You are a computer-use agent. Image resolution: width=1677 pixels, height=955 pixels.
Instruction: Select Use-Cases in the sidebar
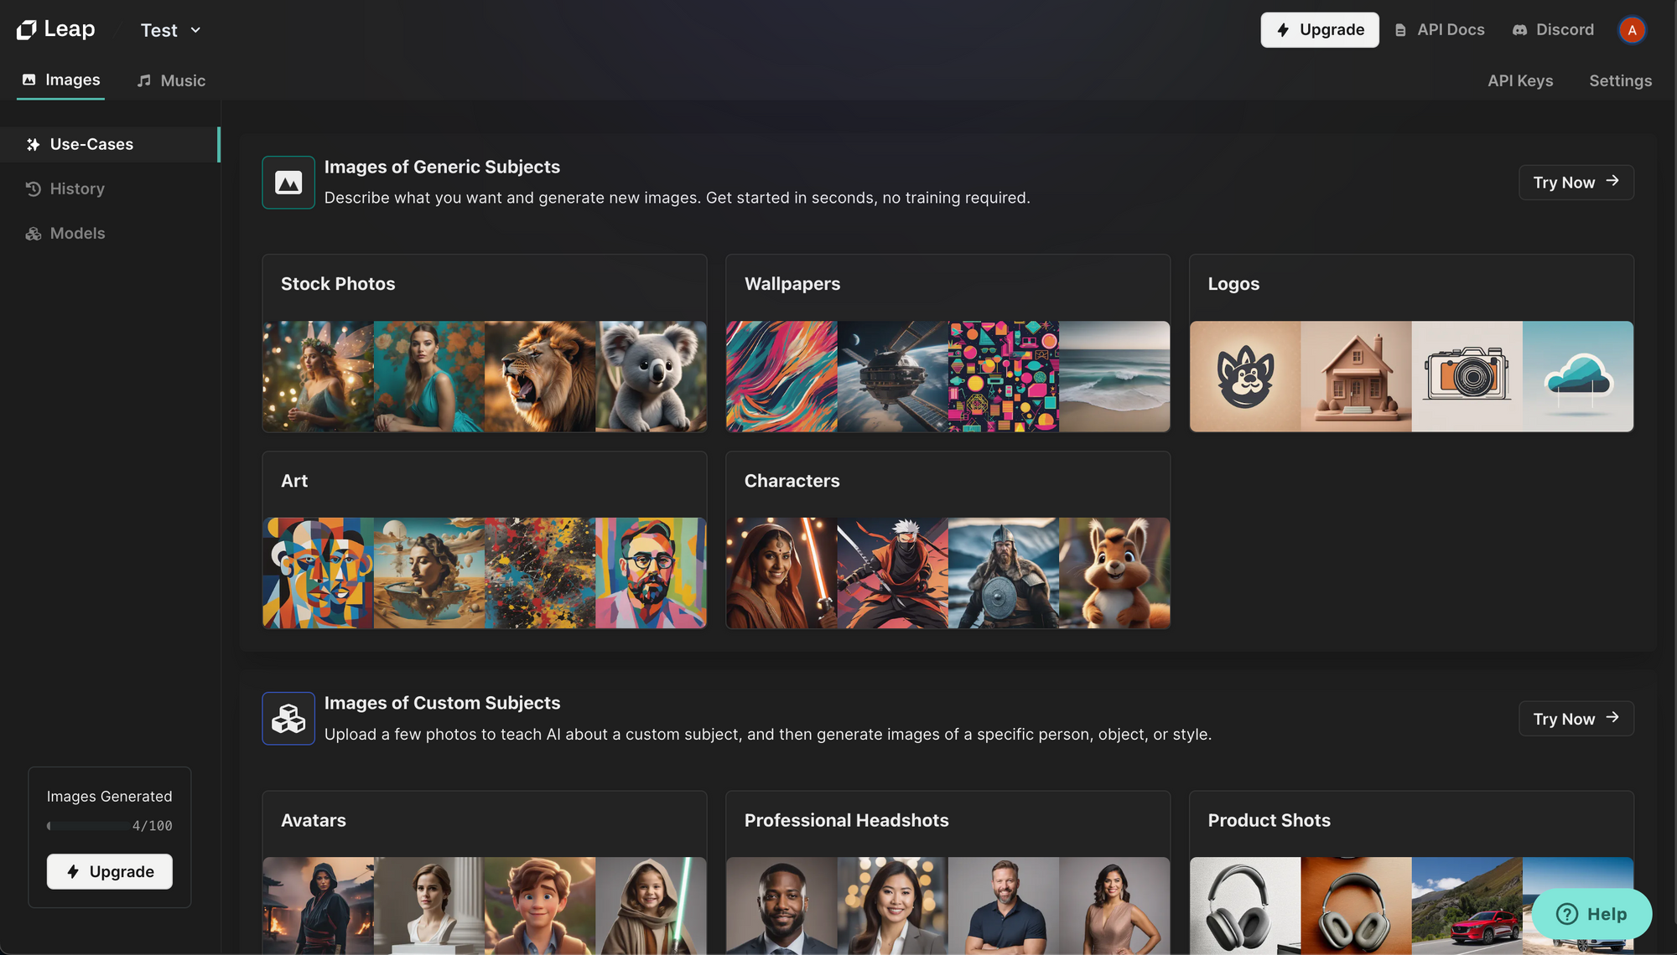[91, 144]
